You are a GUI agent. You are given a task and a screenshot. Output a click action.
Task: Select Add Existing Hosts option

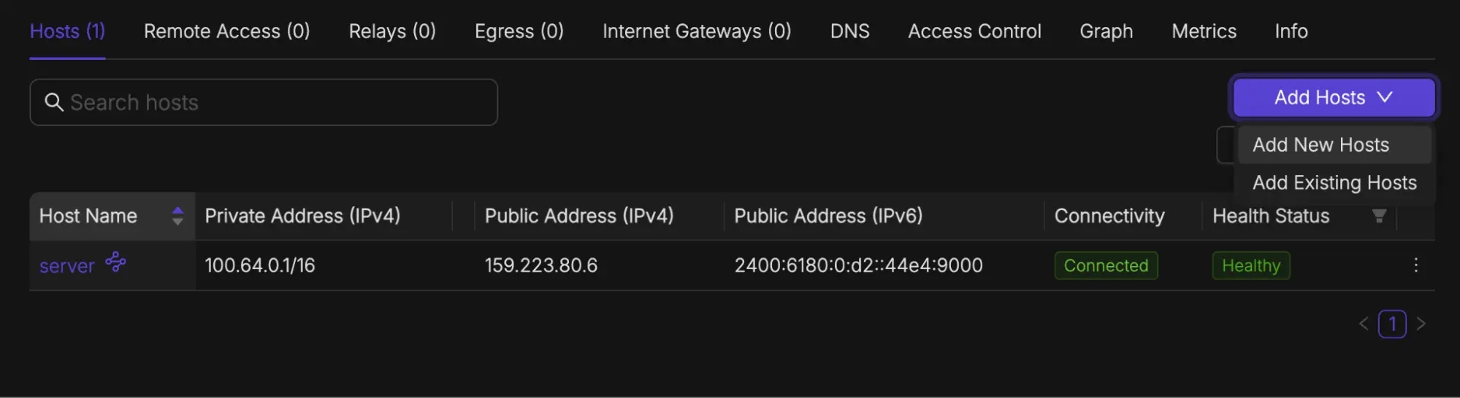(x=1334, y=183)
